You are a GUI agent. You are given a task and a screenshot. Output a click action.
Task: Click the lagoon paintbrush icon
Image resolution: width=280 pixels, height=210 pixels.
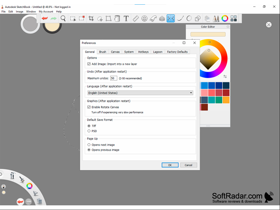(x=22, y=179)
